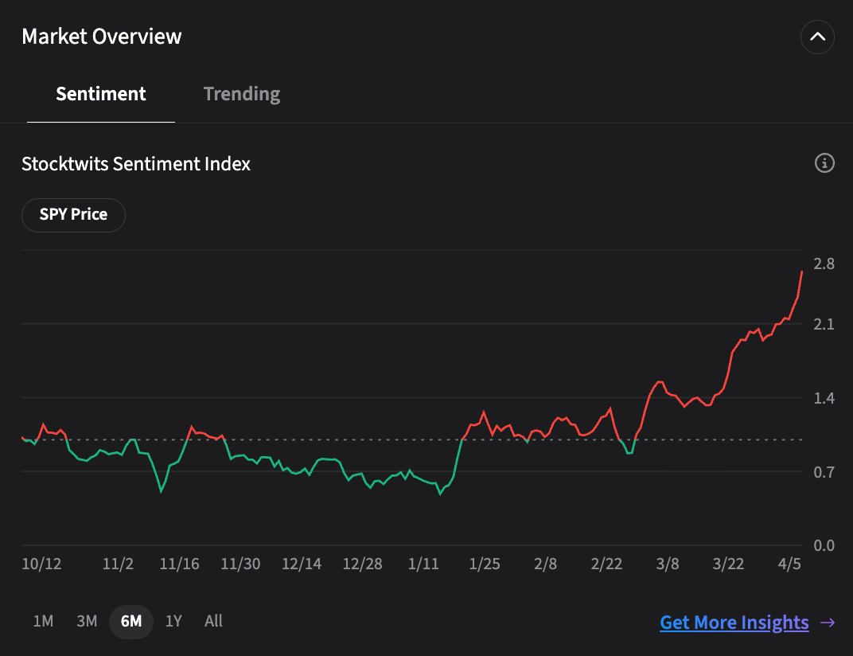853x656 pixels.
Task: Click the 12/28 date label
Action: tap(362, 564)
